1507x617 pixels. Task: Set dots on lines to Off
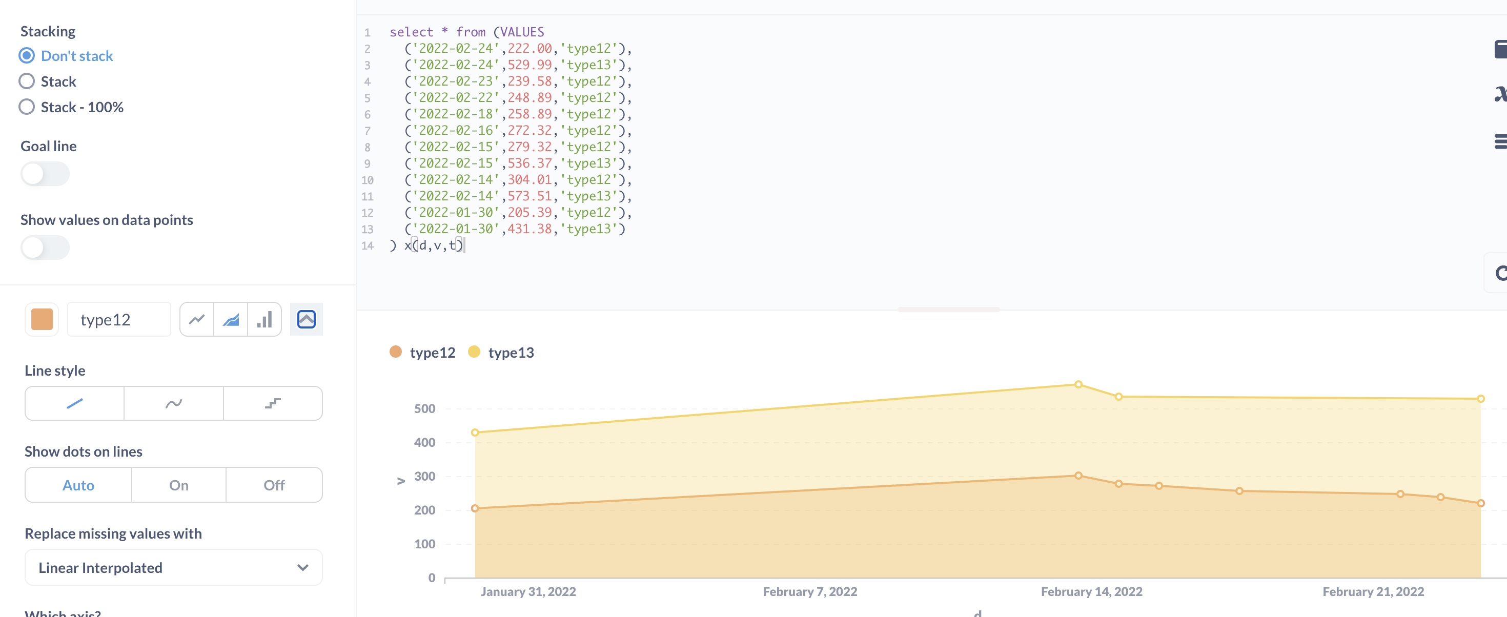click(274, 485)
